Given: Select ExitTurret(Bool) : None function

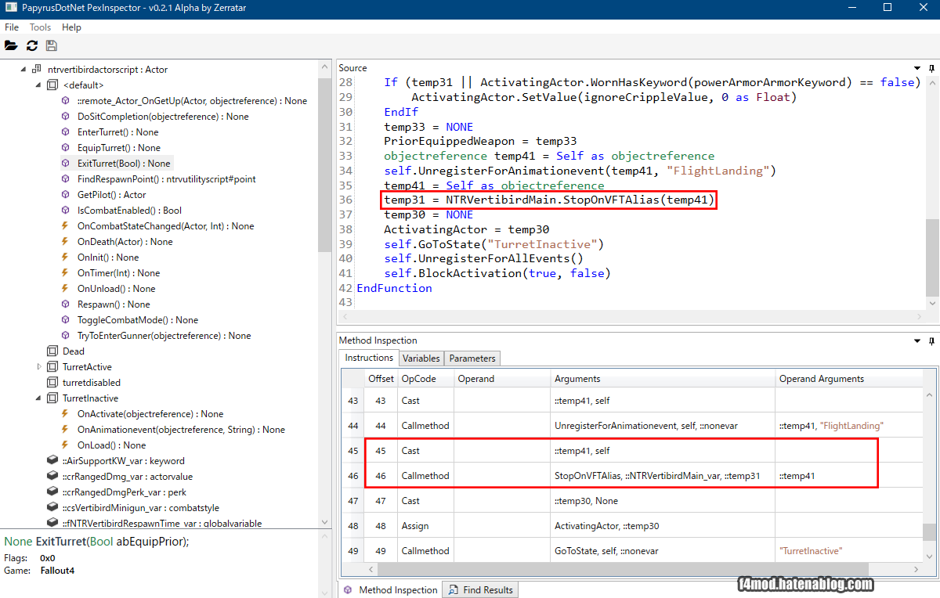Looking at the screenshot, I should point(124,164).
